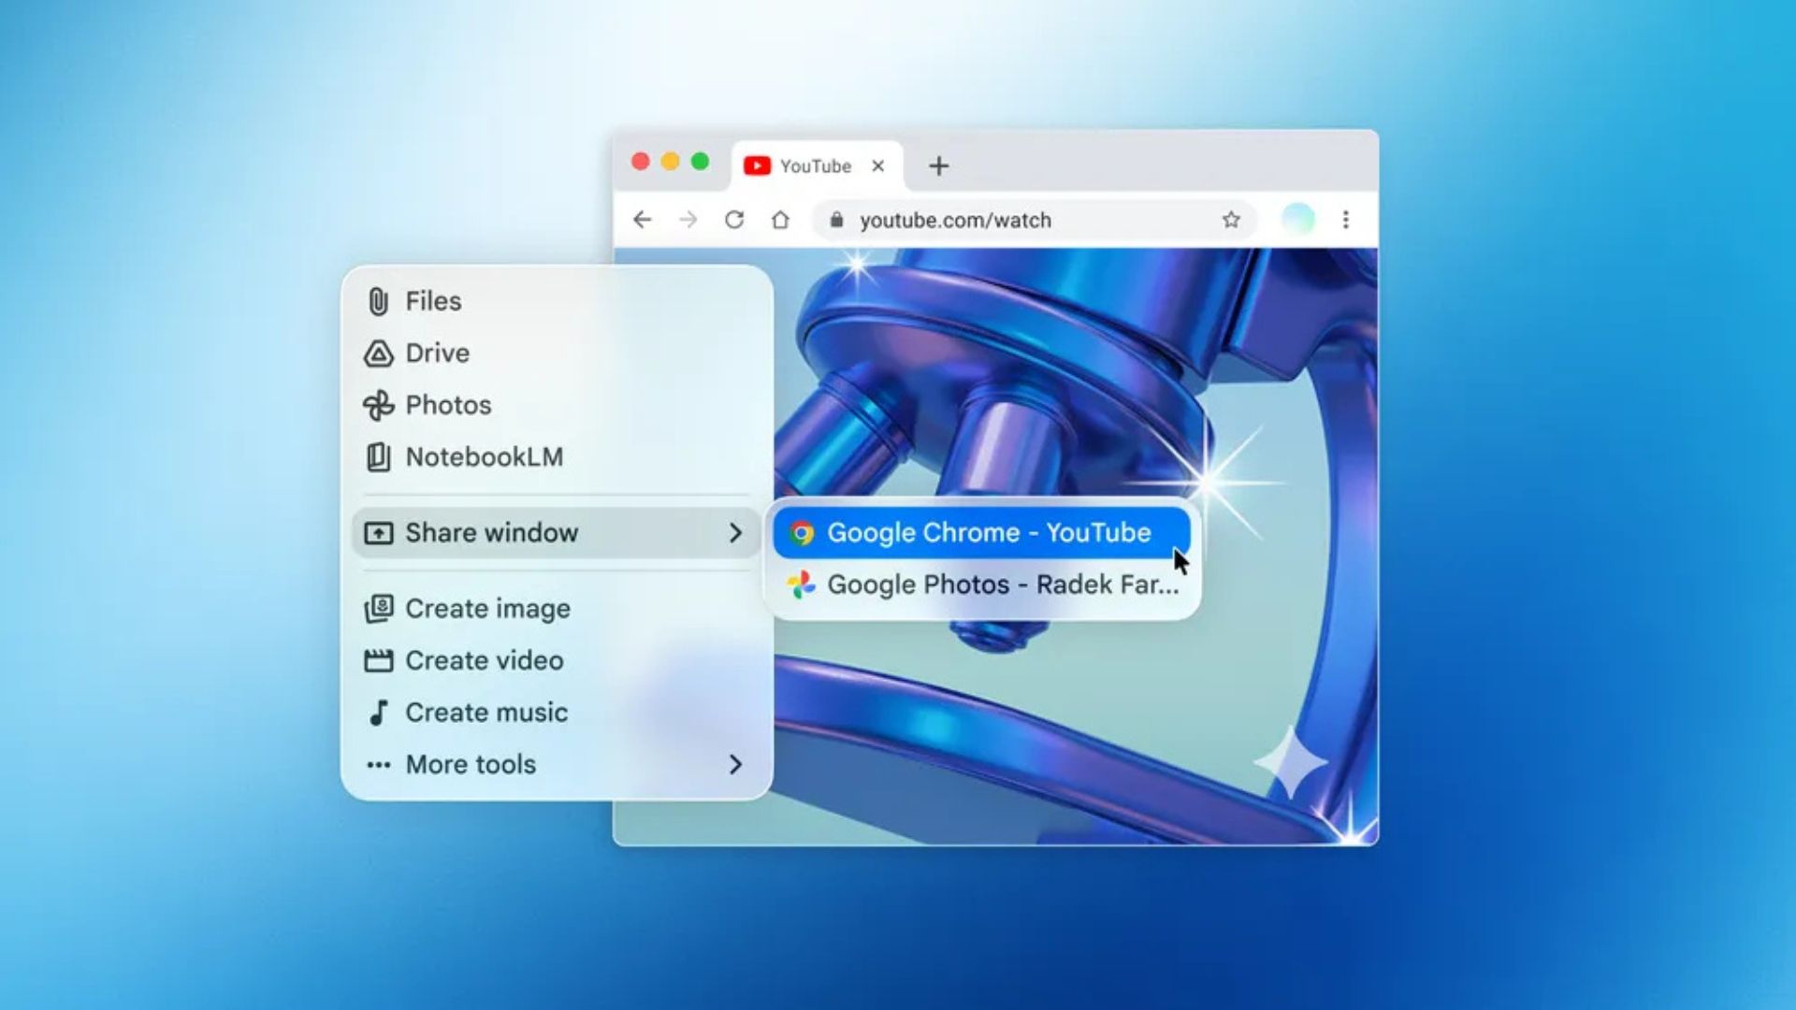The image size is (1796, 1010).
Task: Click the Create music note icon
Action: coord(378,712)
